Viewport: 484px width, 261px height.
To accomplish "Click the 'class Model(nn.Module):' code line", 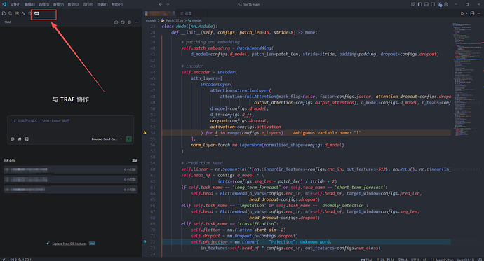I will pyautogui.click(x=189, y=27).
